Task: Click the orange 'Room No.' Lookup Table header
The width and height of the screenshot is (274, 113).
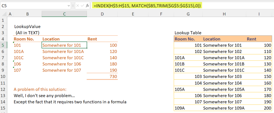Action: 184,39
